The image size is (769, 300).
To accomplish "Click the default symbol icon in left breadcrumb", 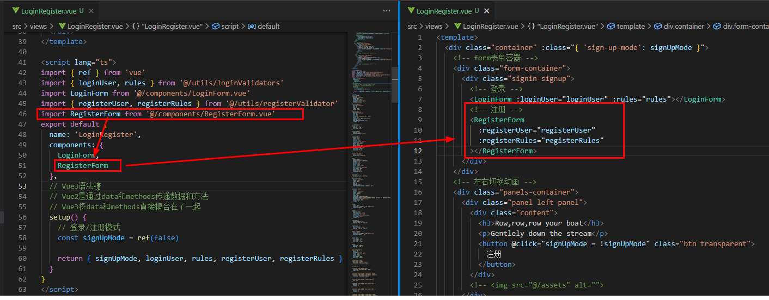I will (252, 26).
